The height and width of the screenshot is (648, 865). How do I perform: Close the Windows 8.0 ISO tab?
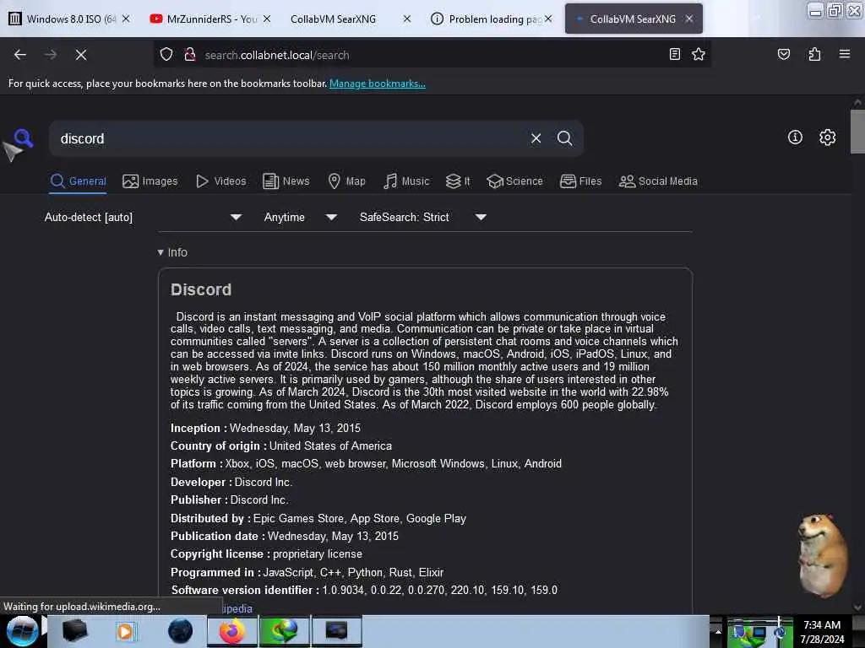126,19
